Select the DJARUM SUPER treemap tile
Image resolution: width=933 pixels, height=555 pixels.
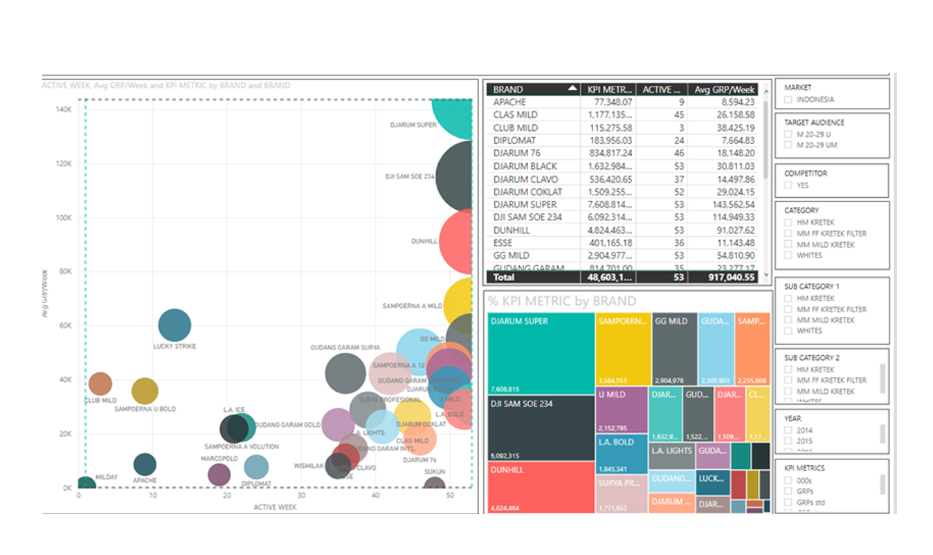[541, 354]
